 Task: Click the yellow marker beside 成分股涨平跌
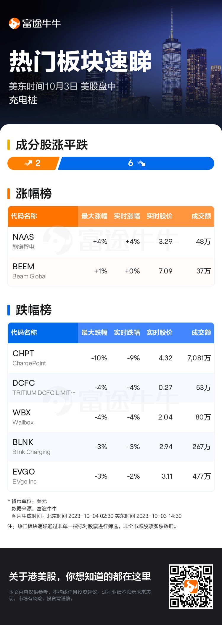[9, 145]
